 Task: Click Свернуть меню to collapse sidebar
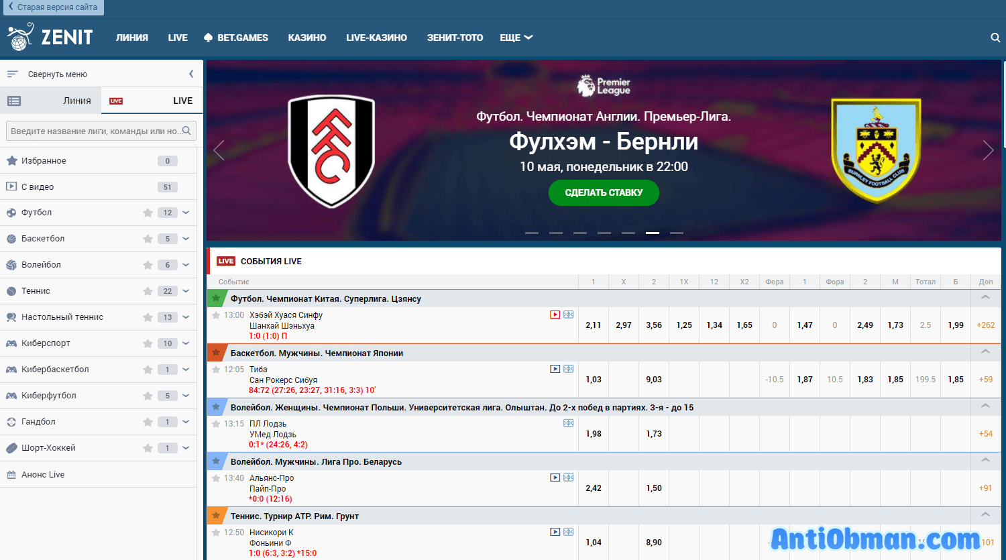pyautogui.click(x=58, y=74)
